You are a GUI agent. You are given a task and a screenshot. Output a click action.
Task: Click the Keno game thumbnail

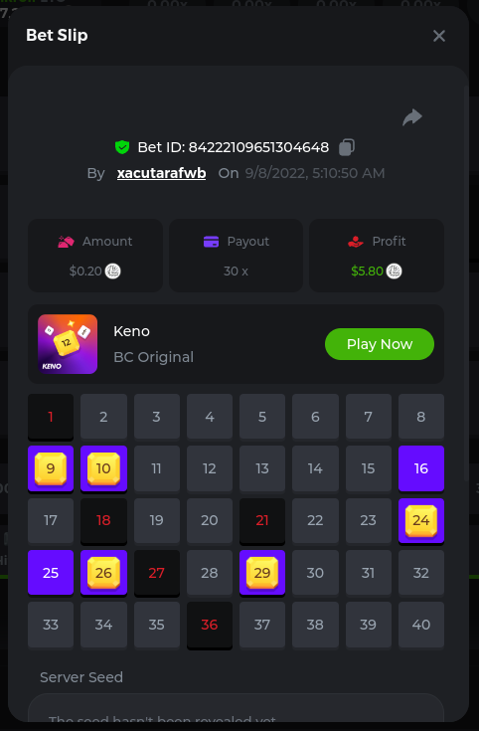point(68,344)
